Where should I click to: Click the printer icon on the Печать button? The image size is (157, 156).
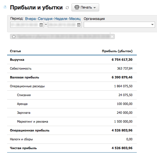77,7
